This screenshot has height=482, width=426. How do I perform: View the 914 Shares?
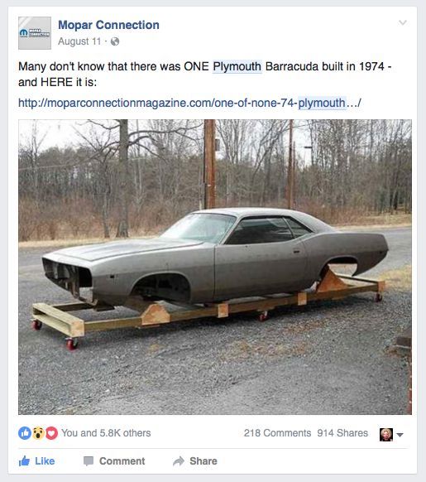342,433
